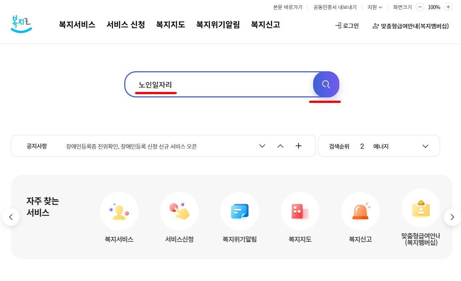The width and height of the screenshot is (461, 281).
Task: Click the 복지위기알림 chat bubble icon
Action: point(240,211)
